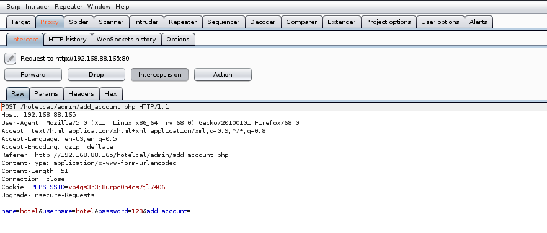Click the pencil edit target icon
Viewport: 547px width, 233px height.
click(10, 59)
